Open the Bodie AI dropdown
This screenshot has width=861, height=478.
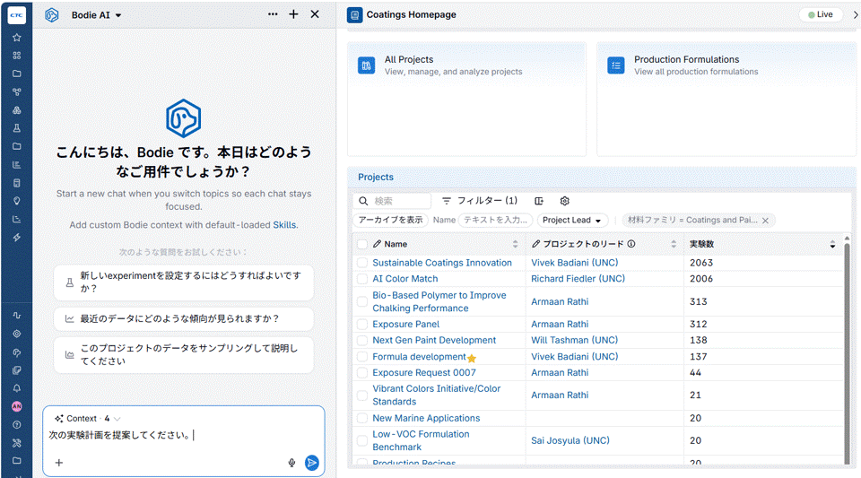96,15
